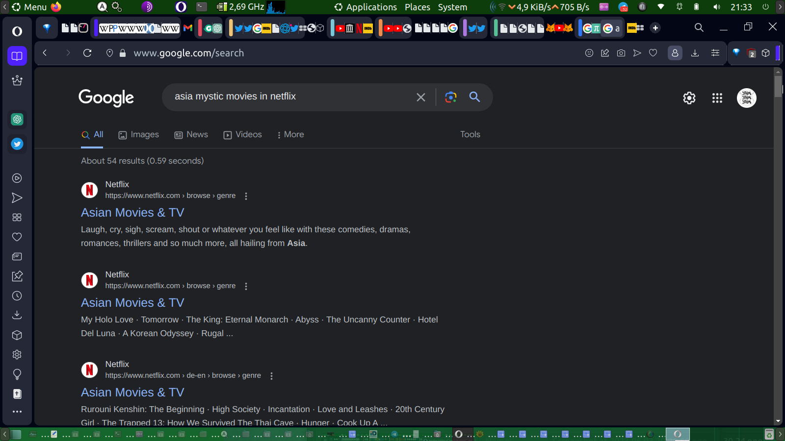Image resolution: width=785 pixels, height=441 pixels.
Task: Open the Player icon in the sidebar
Action: (x=17, y=178)
